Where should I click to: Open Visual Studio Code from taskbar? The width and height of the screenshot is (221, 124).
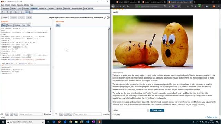click(87, 122)
